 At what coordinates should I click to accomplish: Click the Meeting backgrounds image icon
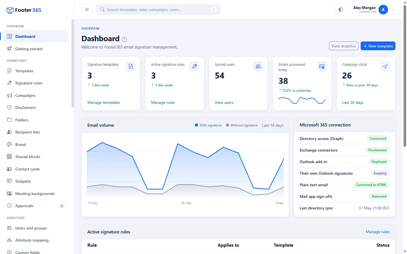coord(9,194)
